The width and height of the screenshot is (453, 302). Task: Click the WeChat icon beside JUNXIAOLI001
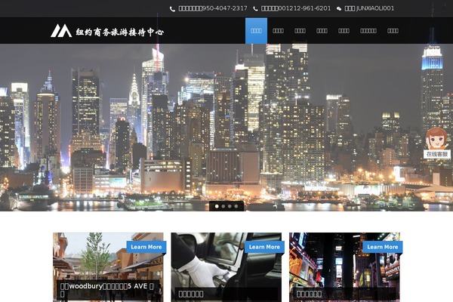pos(339,8)
